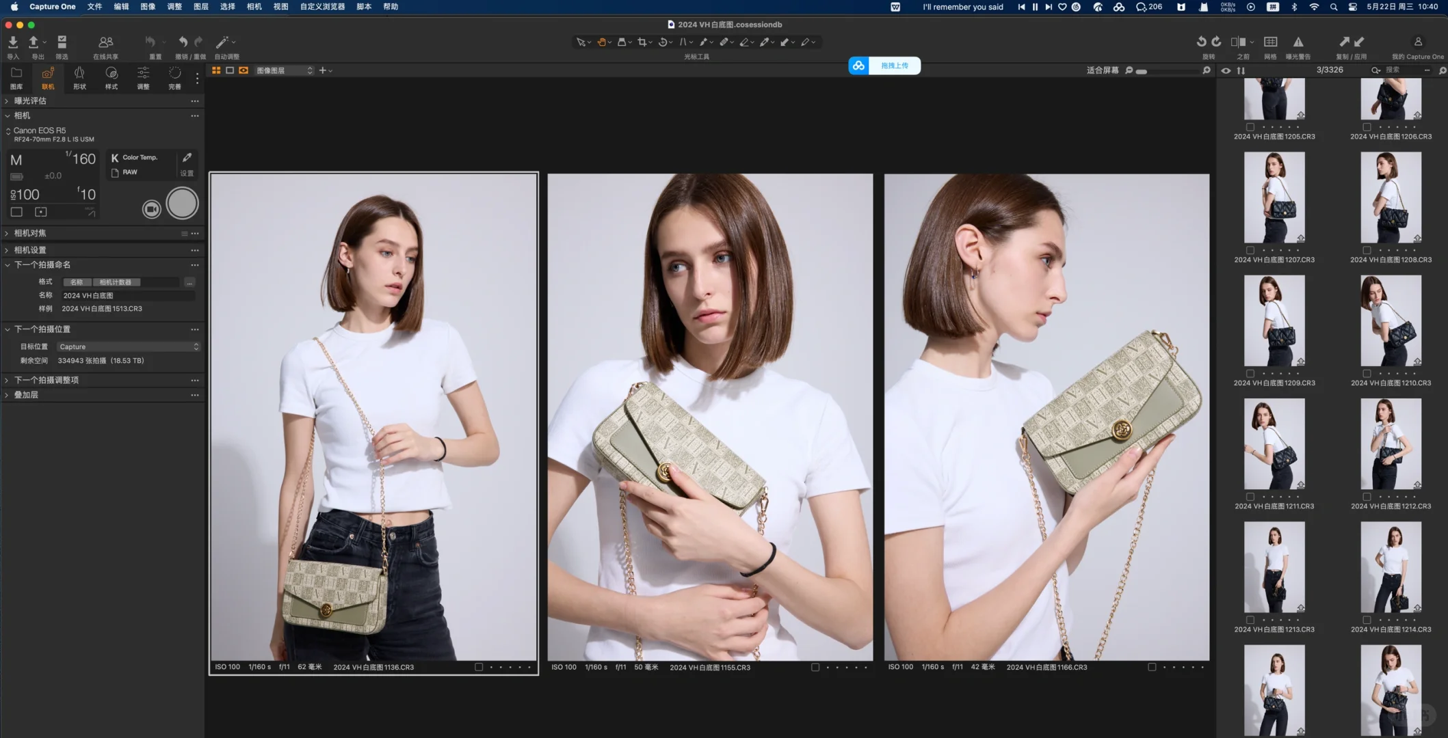
Task: Collapse the 下一个拍摄位置 panel
Action: click(x=7, y=329)
